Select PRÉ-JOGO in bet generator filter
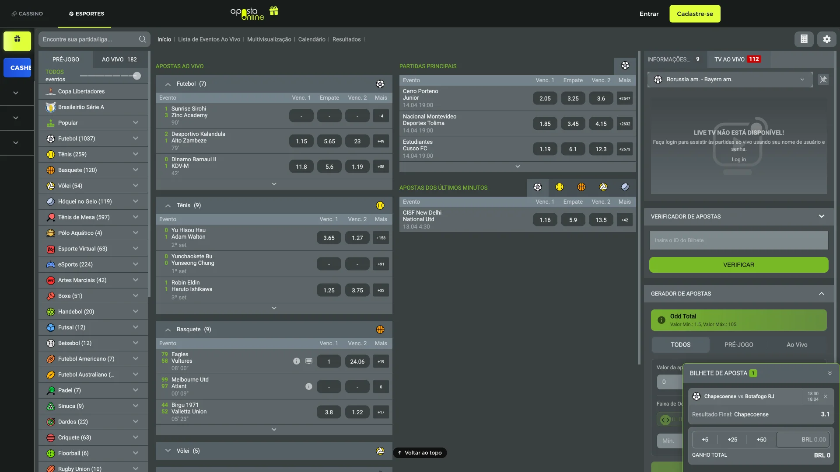 739,345
